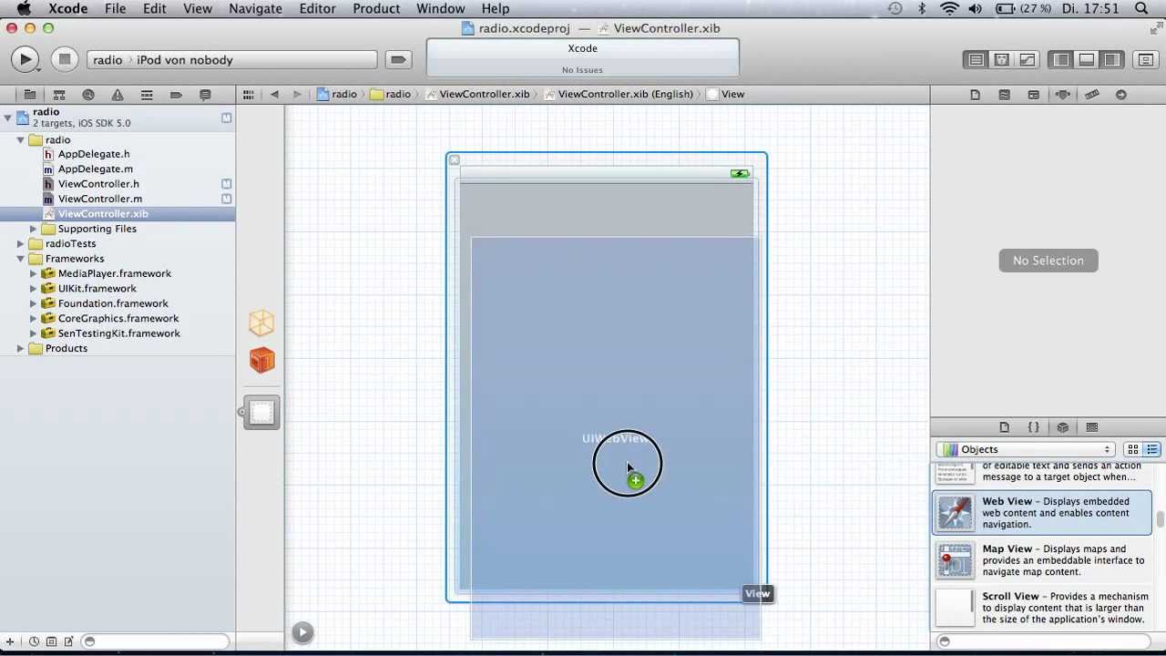This screenshot has width=1166, height=656.
Task: Toggle the Debug area visibility
Action: (x=1087, y=60)
